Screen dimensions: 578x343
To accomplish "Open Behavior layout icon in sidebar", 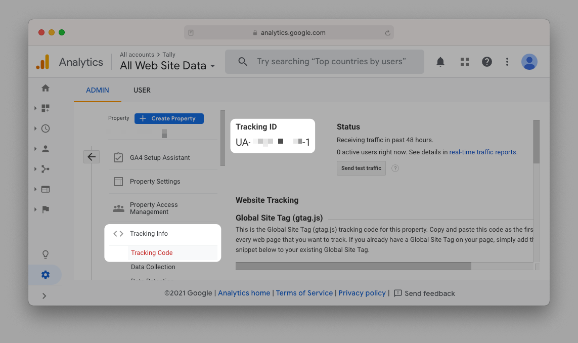I will 46,189.
